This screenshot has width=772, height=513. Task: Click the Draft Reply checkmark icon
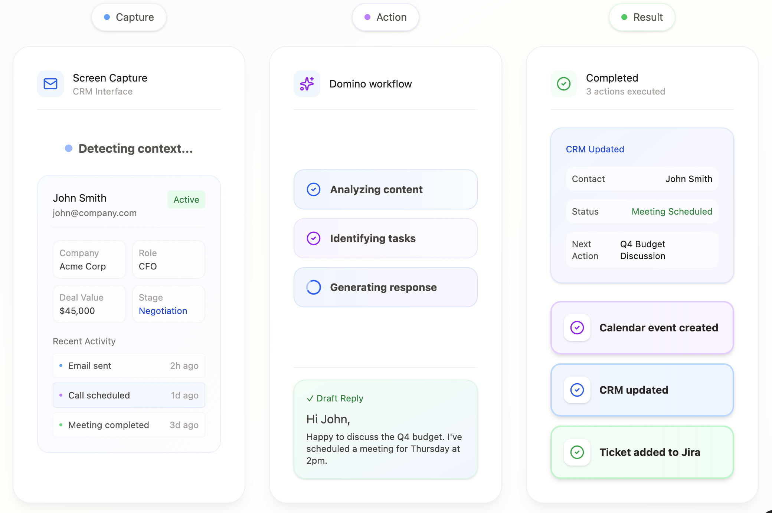(310, 398)
